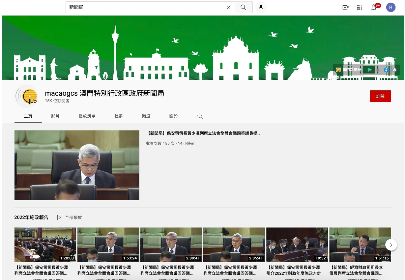Open Google Play link in banner
Viewport: 405px width, 280px height.
[x=369, y=70]
